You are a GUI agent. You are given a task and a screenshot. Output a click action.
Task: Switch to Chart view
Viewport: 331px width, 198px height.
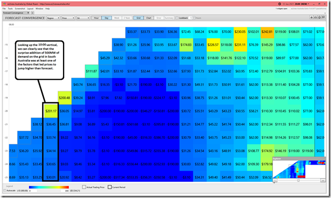[x=149, y=18]
